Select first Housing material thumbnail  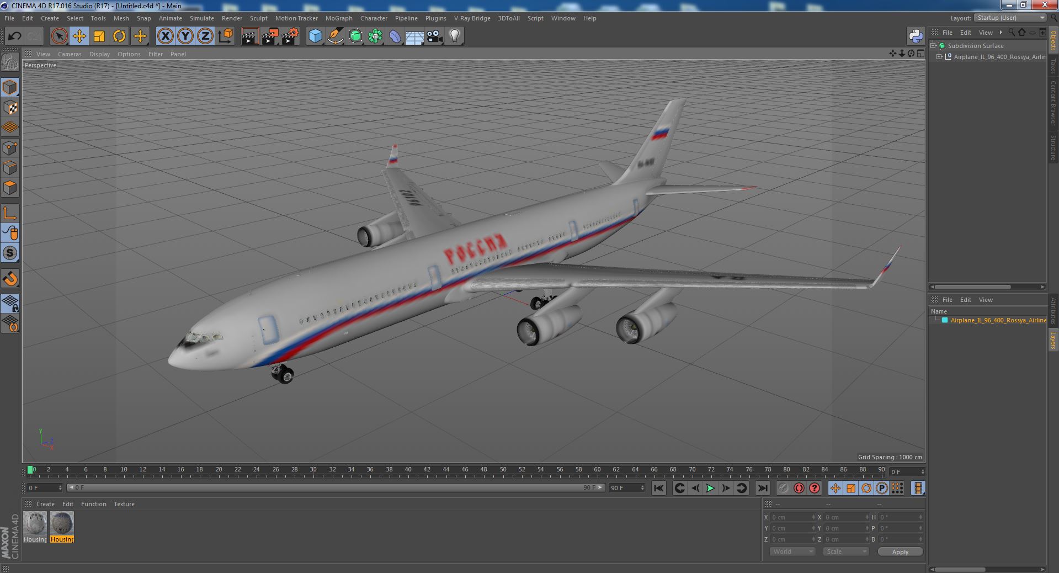click(35, 527)
